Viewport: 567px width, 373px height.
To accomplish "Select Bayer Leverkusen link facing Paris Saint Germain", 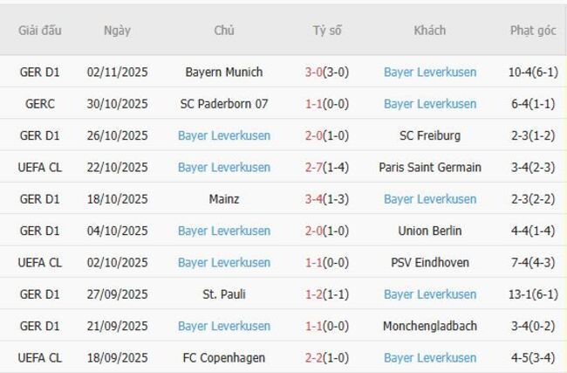I will point(224,168).
